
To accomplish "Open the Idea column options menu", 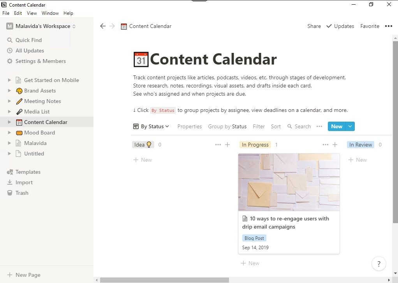I will 218,145.
